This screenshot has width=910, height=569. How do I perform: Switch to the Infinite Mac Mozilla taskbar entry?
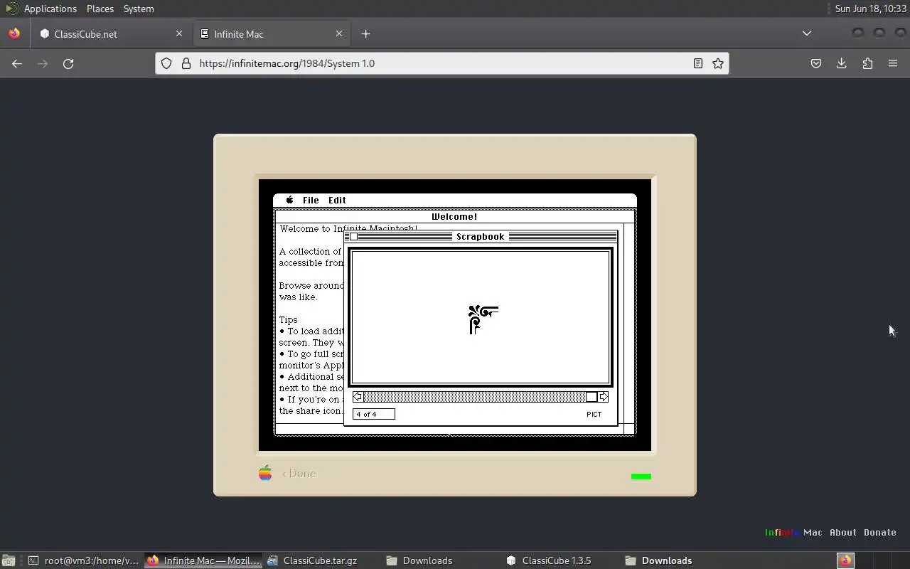coord(203,560)
